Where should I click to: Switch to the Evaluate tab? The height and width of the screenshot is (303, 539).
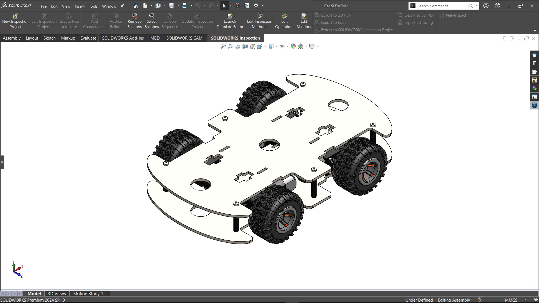pos(88,38)
